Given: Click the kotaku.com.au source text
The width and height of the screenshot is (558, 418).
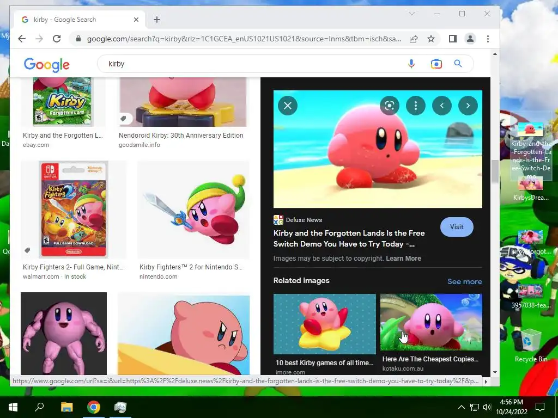Looking at the screenshot, I should pyautogui.click(x=403, y=368).
